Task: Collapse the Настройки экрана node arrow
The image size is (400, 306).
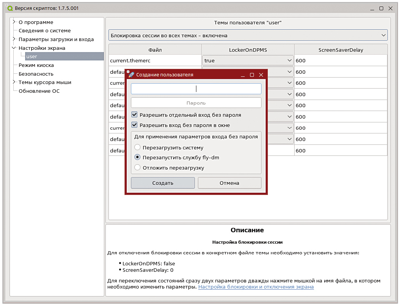Action: pyautogui.click(x=14, y=48)
